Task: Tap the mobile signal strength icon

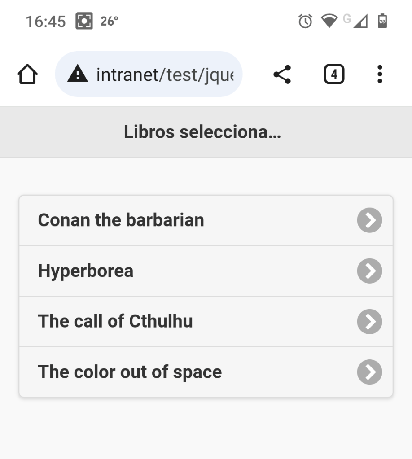Action: point(360,22)
